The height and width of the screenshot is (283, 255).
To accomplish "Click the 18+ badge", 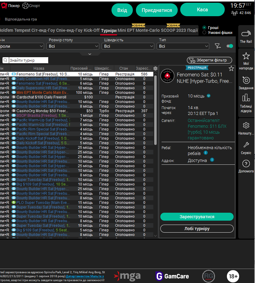I will [233, 276].
